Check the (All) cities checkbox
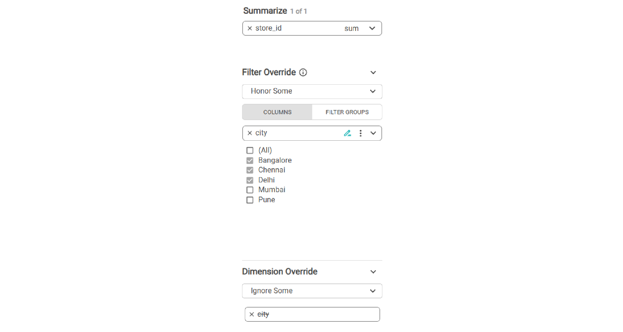 tap(250, 150)
